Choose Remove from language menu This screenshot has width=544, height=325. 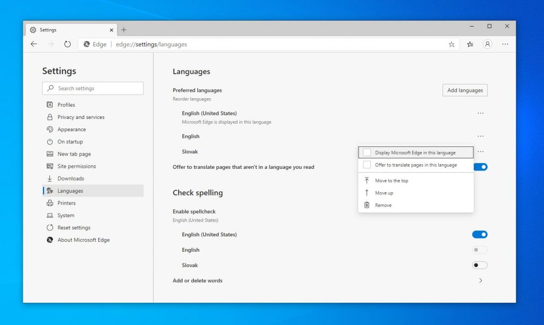click(x=415, y=206)
